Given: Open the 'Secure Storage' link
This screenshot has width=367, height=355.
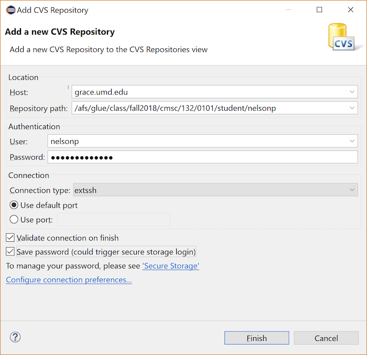Looking at the screenshot, I should [170, 266].
